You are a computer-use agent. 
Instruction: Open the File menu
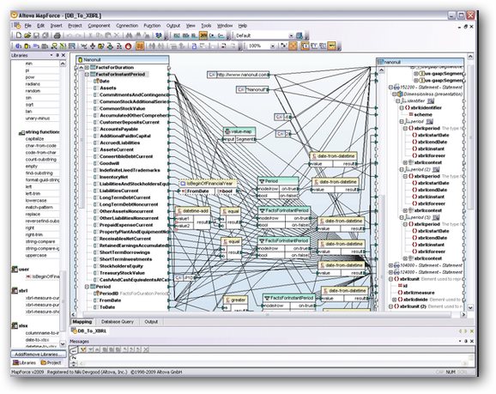(27, 26)
